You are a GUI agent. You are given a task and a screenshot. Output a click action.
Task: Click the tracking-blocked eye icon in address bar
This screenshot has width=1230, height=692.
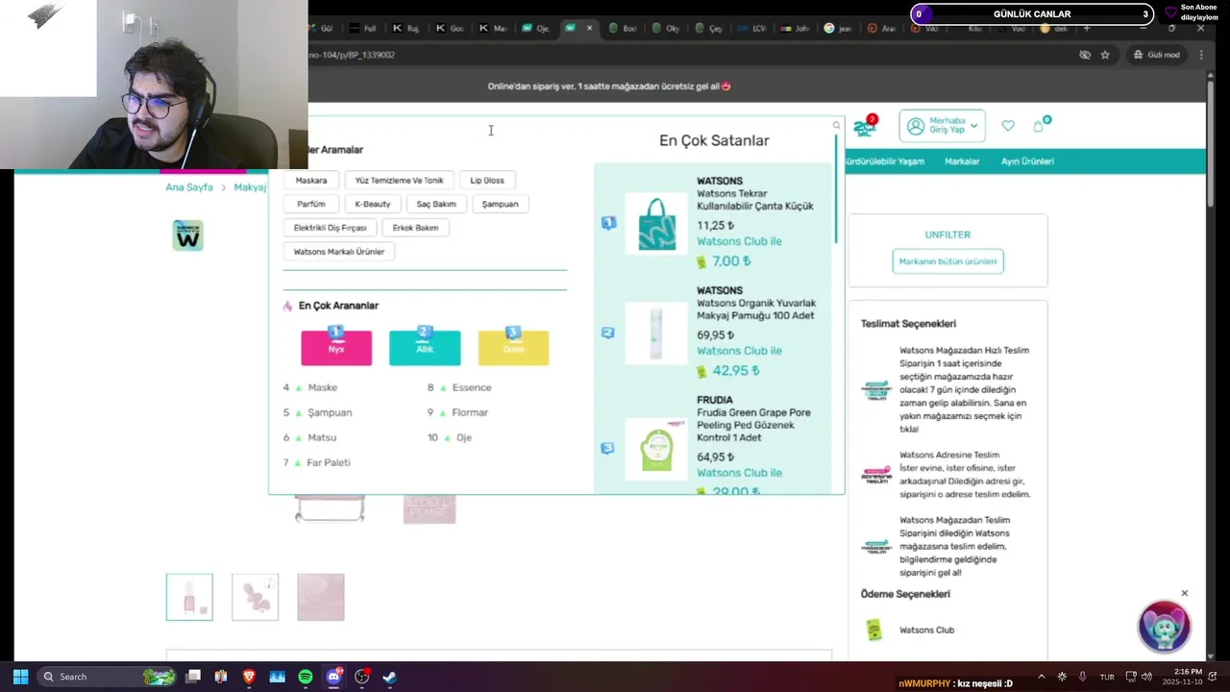1085,55
